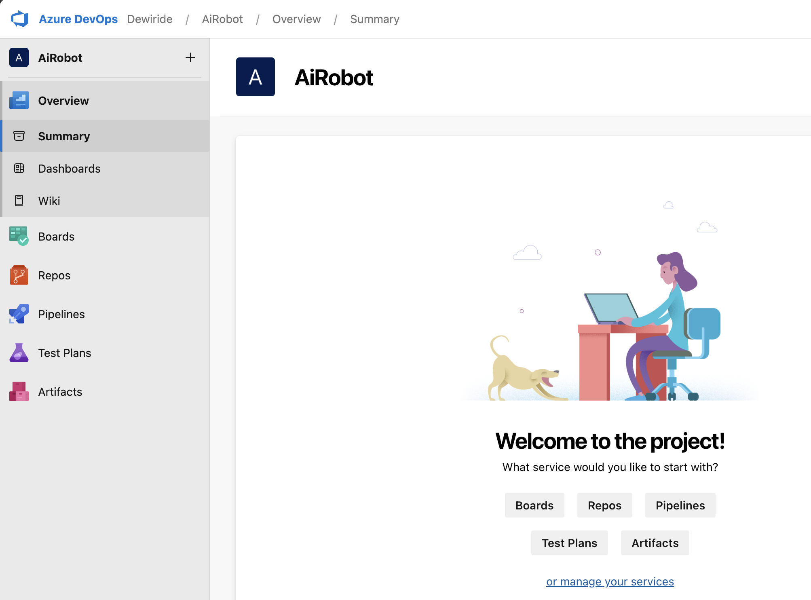Click the Test Plans flask icon

click(x=19, y=353)
